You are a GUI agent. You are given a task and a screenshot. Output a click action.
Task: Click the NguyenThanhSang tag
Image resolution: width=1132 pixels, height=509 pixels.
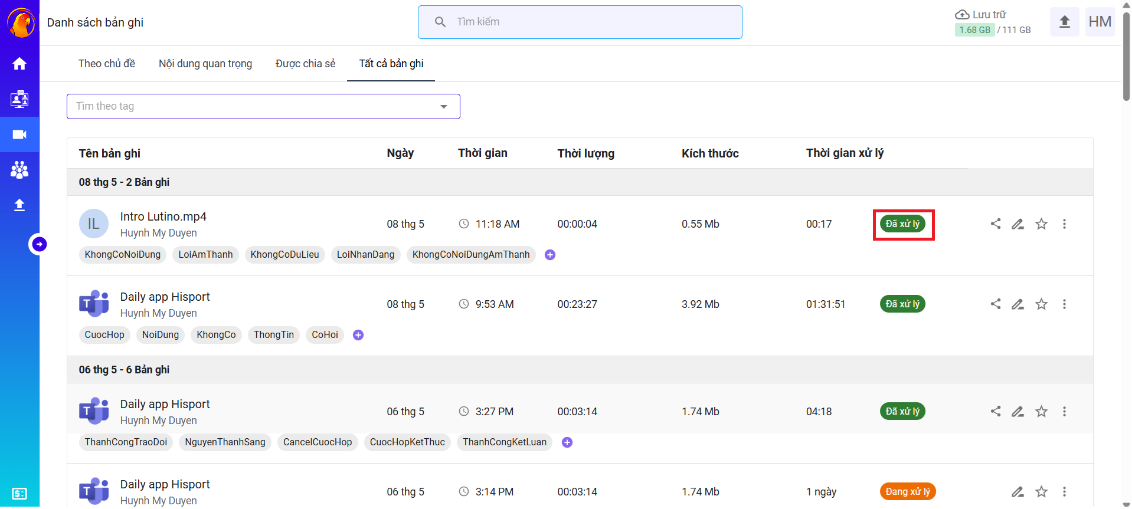[x=225, y=442]
